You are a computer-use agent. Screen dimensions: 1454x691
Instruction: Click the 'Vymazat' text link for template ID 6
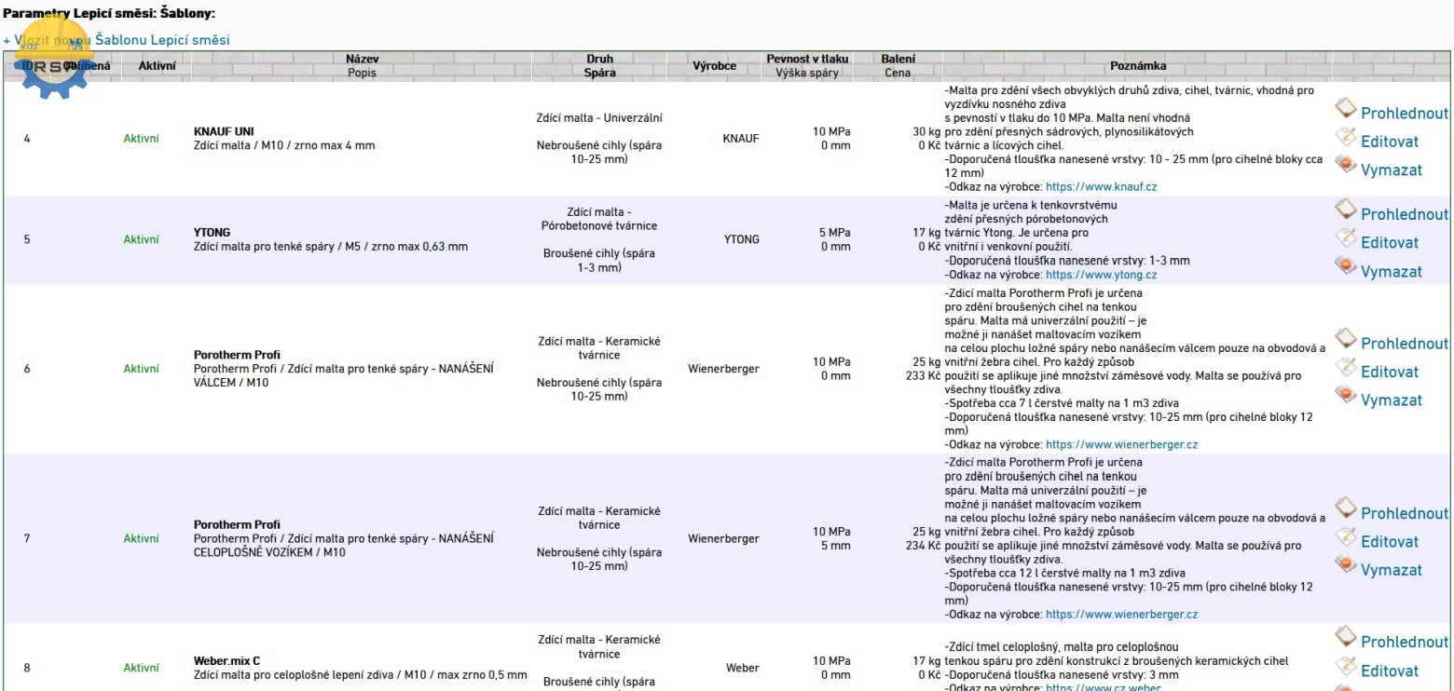(1392, 400)
